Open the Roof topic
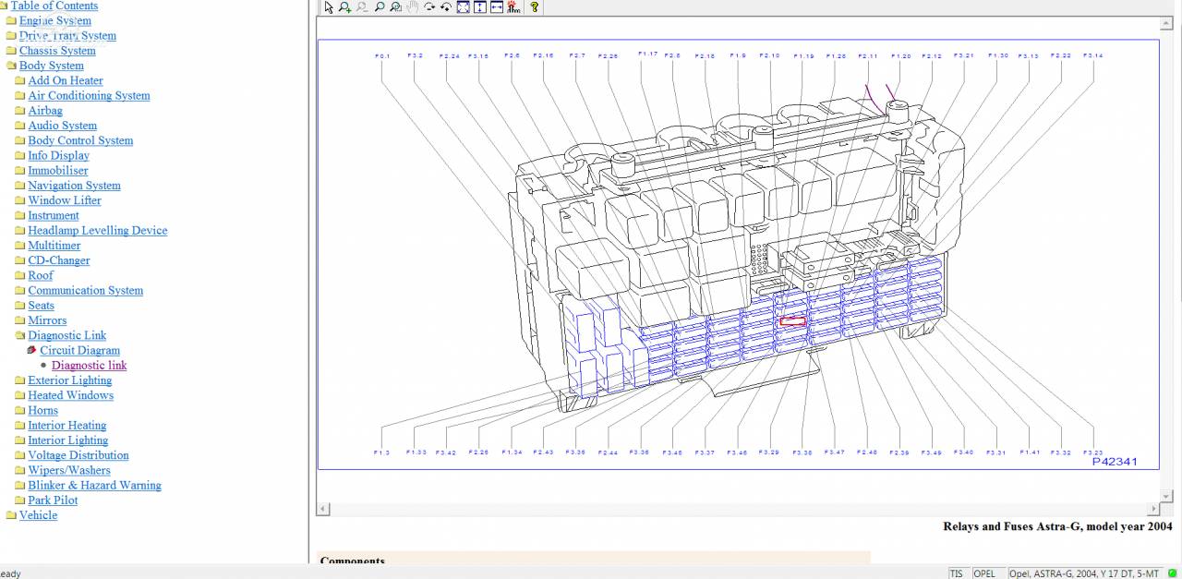The height and width of the screenshot is (579, 1182). coord(41,275)
